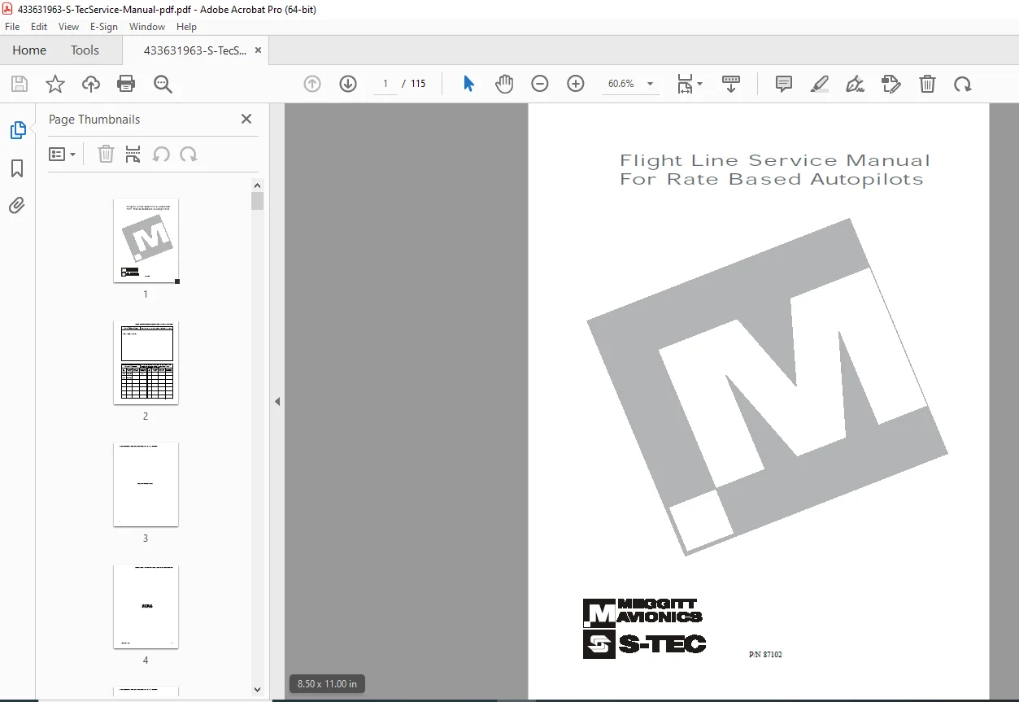Viewport: 1019px width, 702px height.
Task: Click the 'Flight Line Service Manual' title text
Action: click(775, 160)
